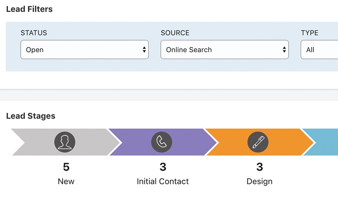Open the Source dropdown showing Online Search
Viewport: 338px width, 198px height.
[224, 50]
